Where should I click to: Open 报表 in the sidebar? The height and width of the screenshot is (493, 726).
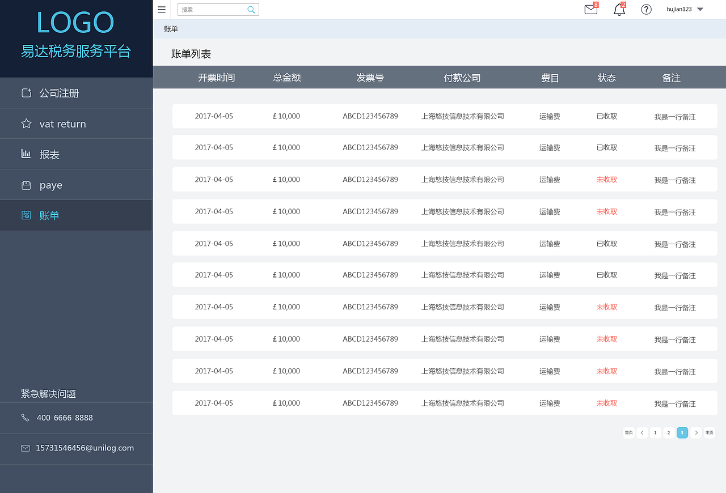pyautogui.click(x=76, y=154)
